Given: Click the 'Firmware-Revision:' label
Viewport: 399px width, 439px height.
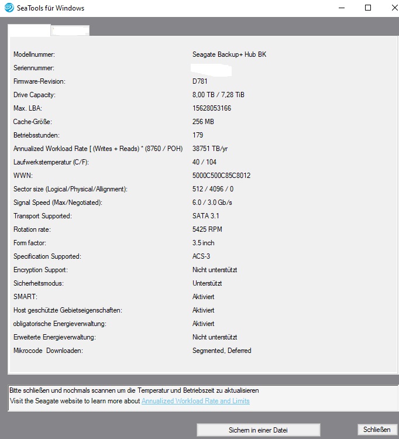Looking at the screenshot, I should [39, 81].
